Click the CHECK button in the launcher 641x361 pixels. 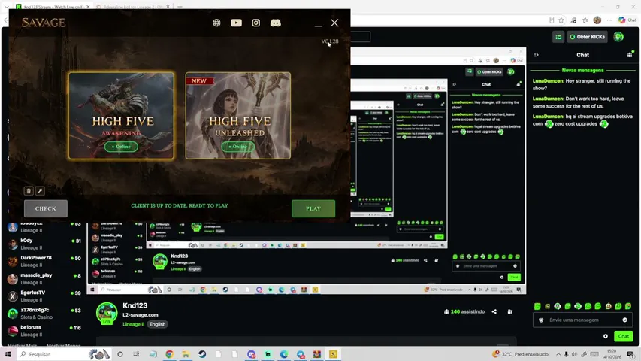click(x=46, y=209)
